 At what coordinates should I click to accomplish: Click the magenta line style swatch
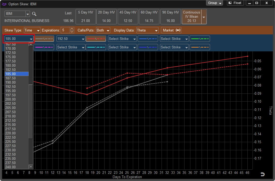coord(44,47)
